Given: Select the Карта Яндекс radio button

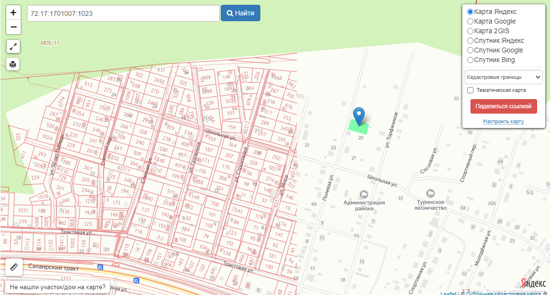Looking at the screenshot, I should coord(470,12).
